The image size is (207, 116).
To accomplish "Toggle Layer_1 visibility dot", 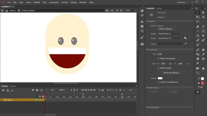I will click(40, 100).
